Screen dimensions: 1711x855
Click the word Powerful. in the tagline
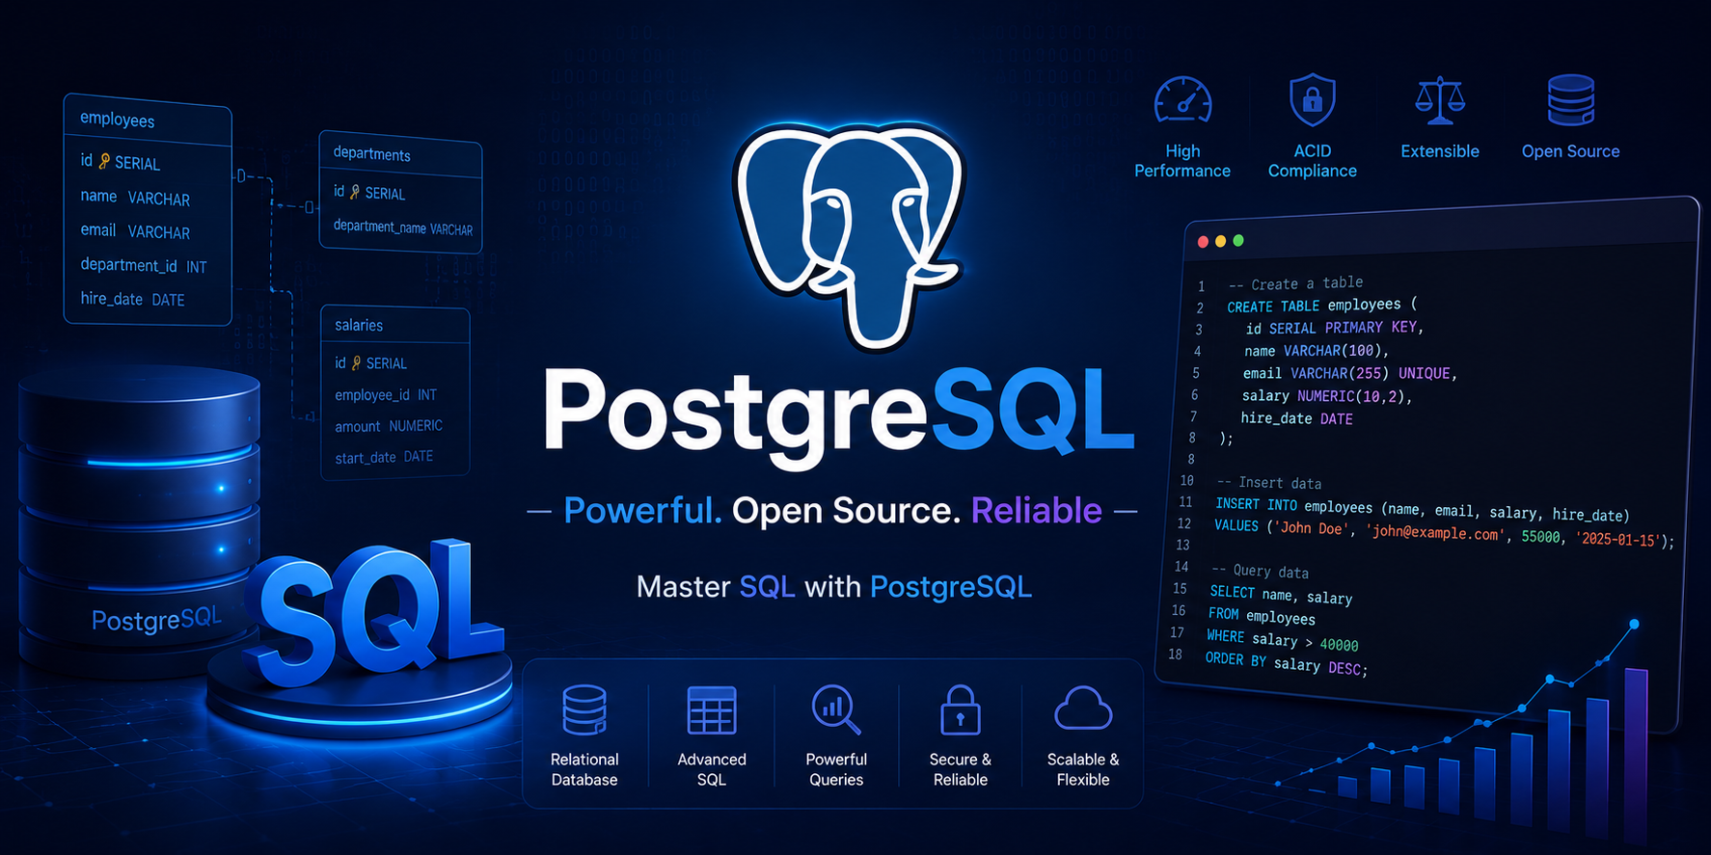[x=642, y=510]
